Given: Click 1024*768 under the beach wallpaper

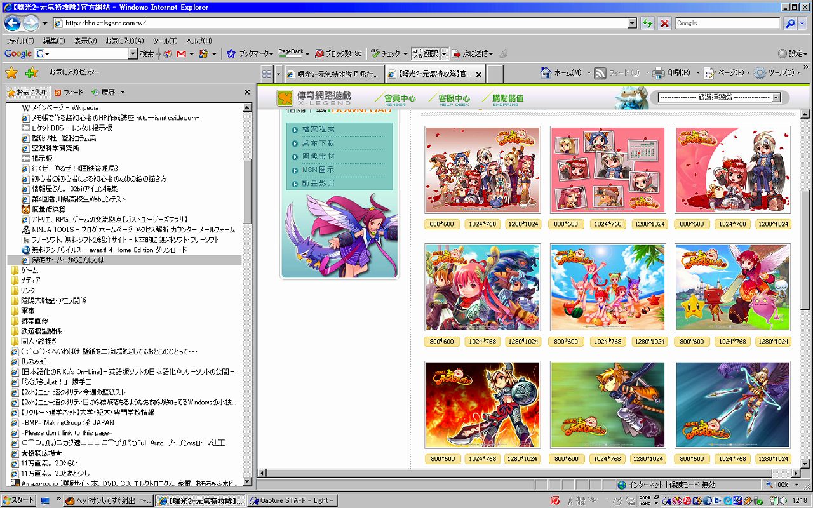Looking at the screenshot, I should pyautogui.click(x=608, y=342).
